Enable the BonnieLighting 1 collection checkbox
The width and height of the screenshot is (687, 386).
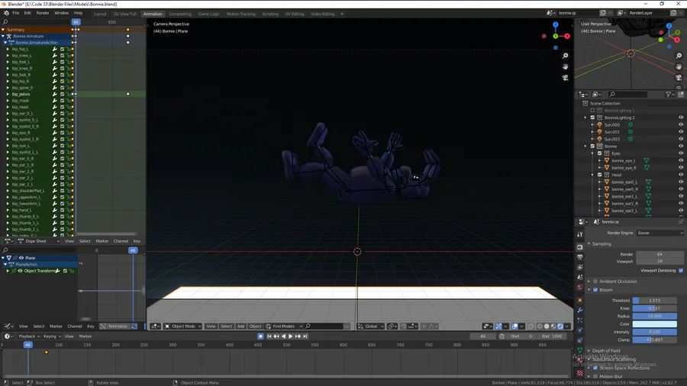point(592,111)
